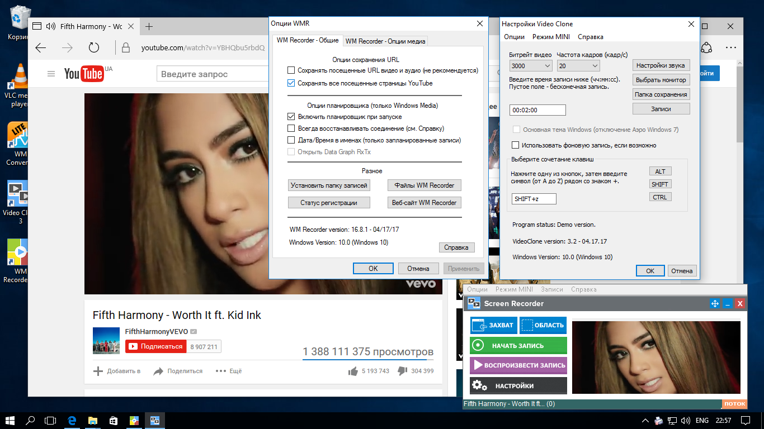The width and height of the screenshot is (764, 429).
Task: Show hidden system tray icons
Action: (x=646, y=420)
